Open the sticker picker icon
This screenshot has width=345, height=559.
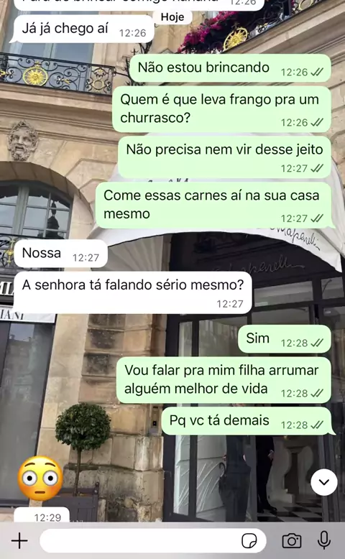click(x=249, y=541)
